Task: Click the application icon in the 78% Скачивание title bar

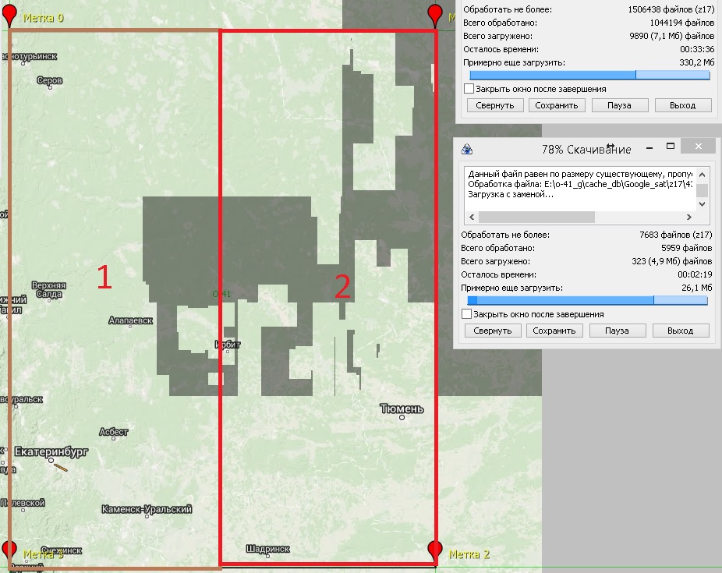Action: [x=467, y=150]
